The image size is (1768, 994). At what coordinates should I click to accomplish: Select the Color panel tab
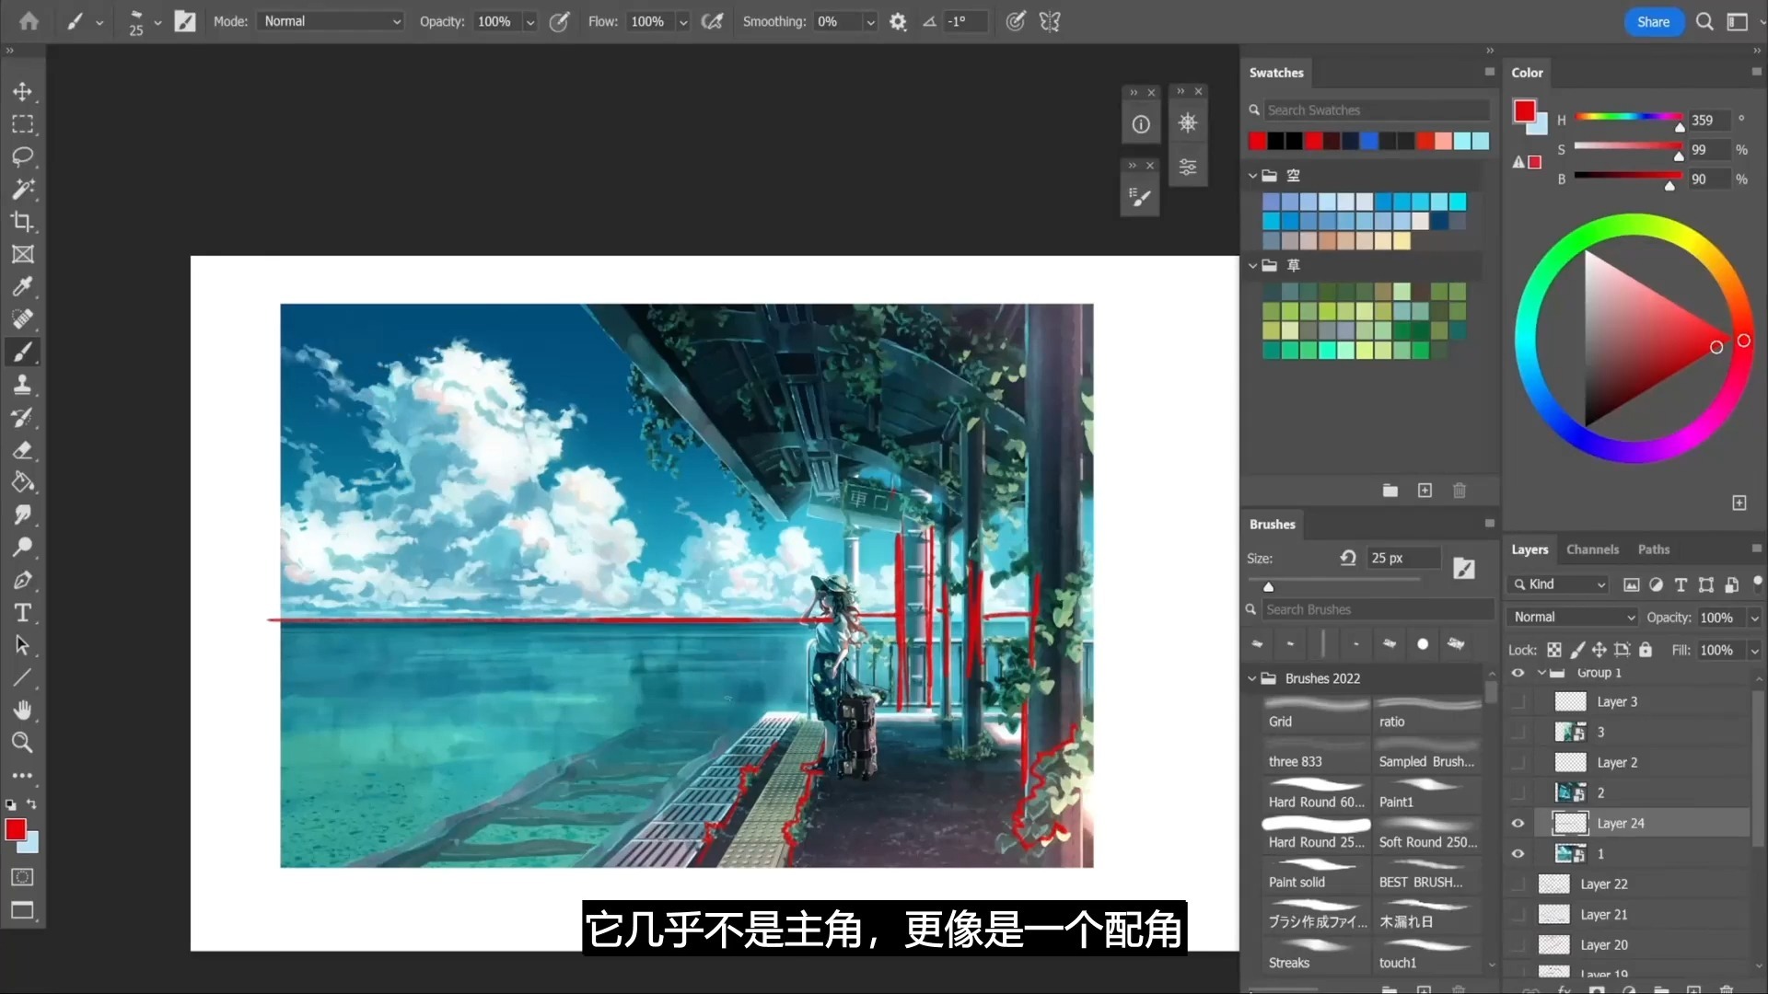(x=1527, y=73)
